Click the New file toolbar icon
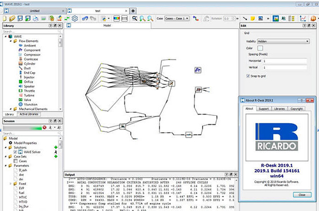 click(x=5, y=19)
